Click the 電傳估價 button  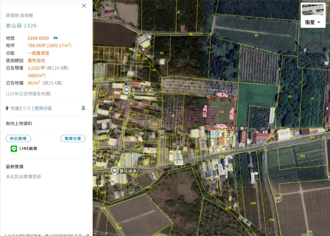point(73,138)
